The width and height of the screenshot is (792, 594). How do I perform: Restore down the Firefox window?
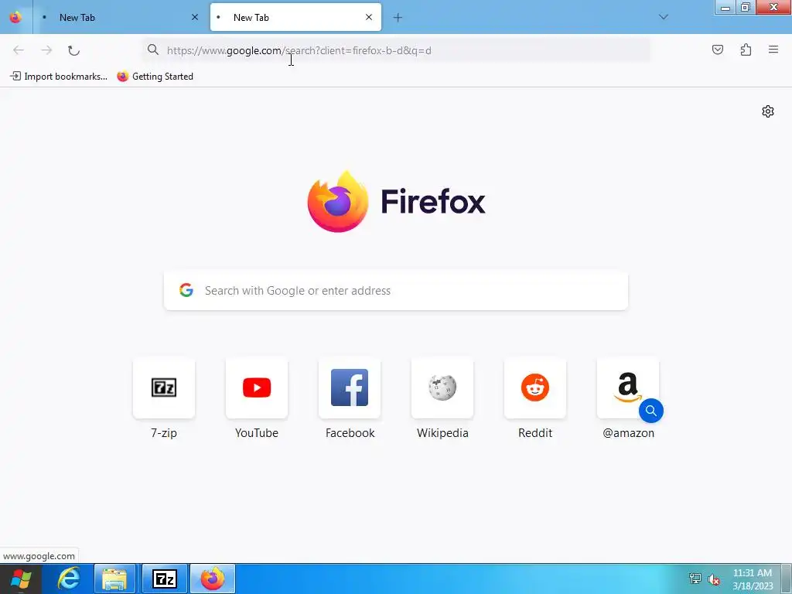(746, 7)
